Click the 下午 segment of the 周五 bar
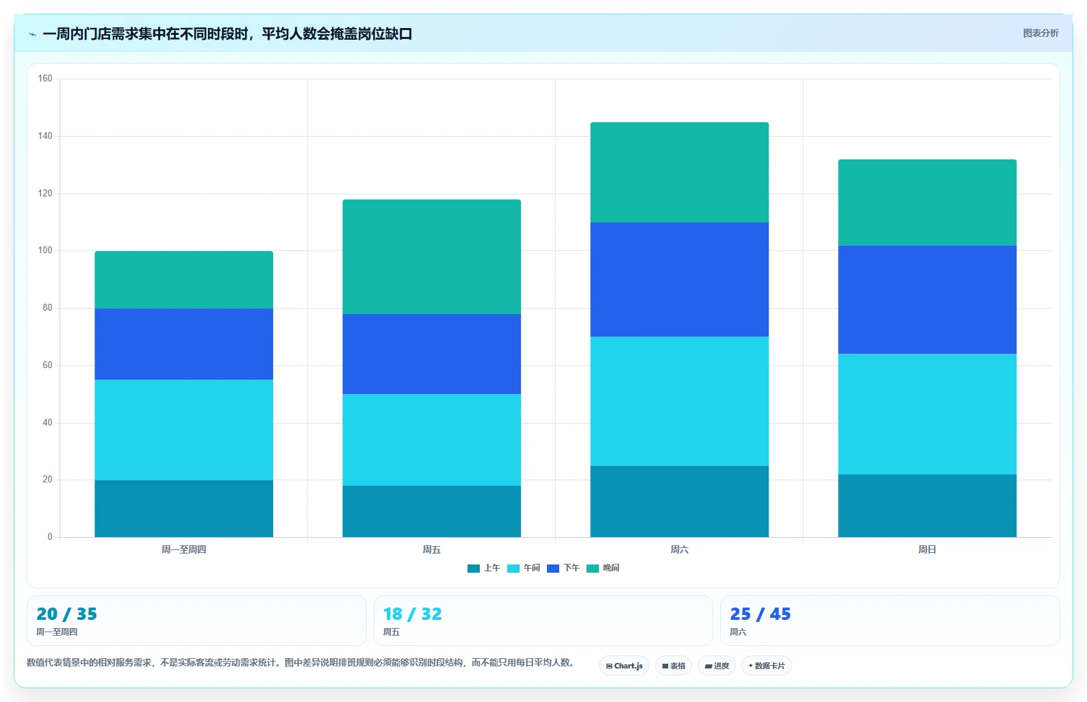Image resolution: width=1087 pixels, height=702 pixels. pos(432,354)
